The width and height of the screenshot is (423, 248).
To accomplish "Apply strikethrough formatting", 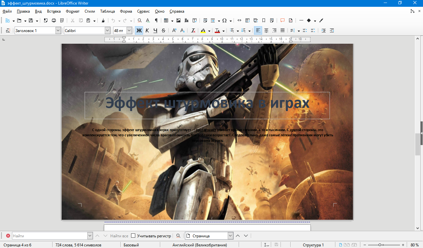I will pos(163,30).
